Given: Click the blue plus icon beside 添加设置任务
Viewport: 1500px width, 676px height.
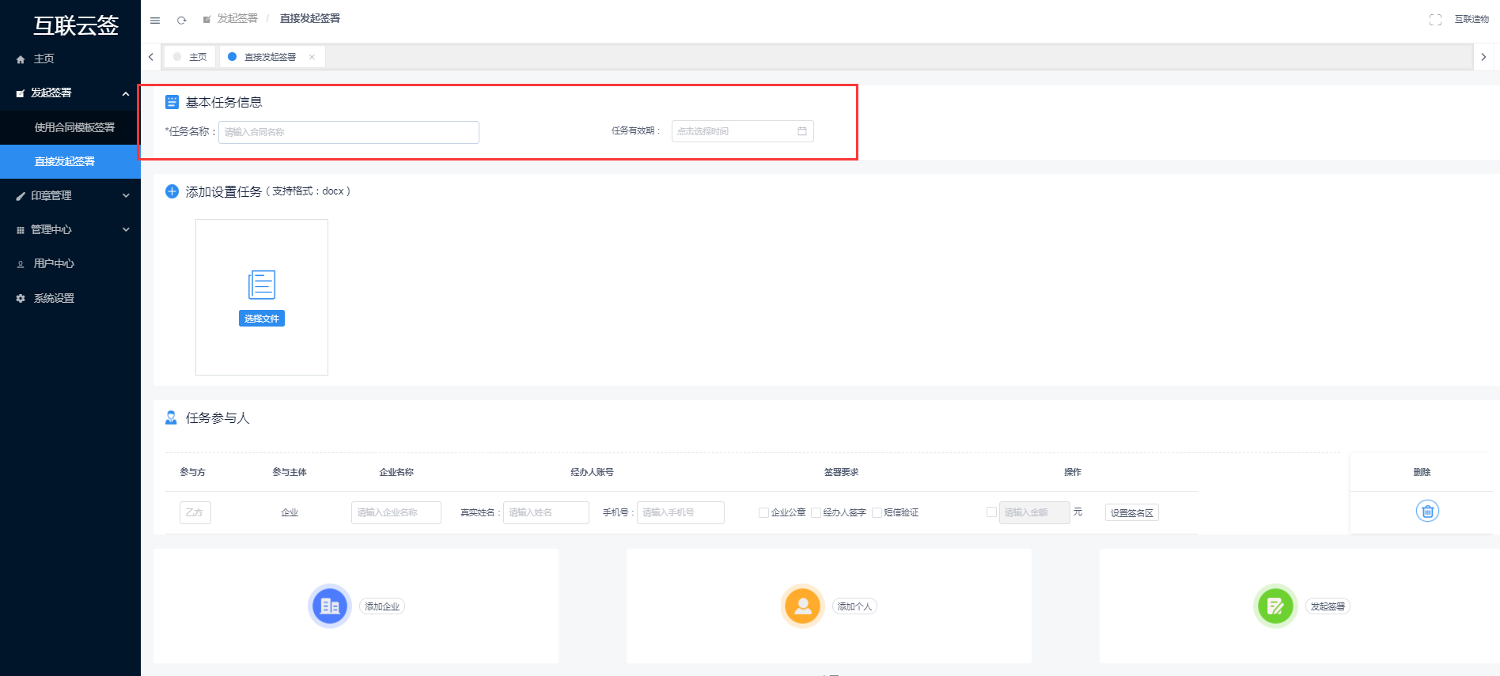Looking at the screenshot, I should tap(172, 191).
